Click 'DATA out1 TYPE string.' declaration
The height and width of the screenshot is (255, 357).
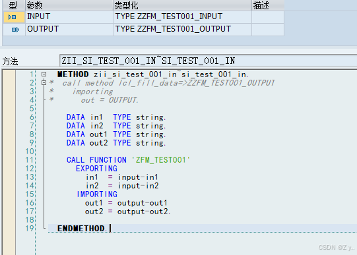tap(116, 134)
